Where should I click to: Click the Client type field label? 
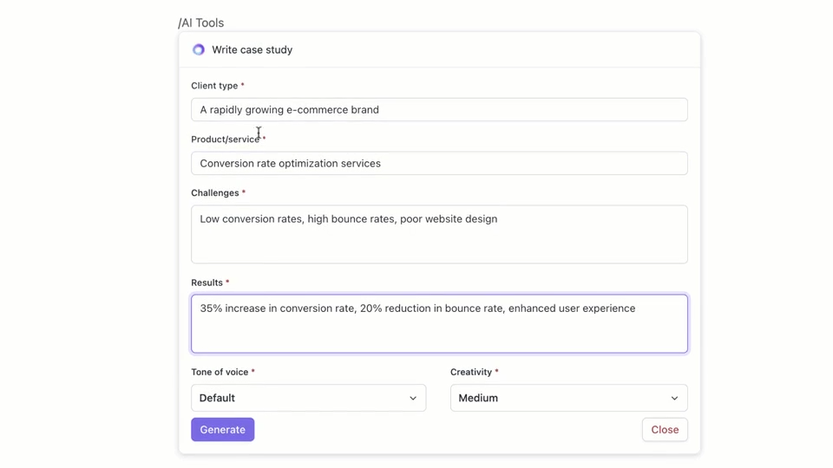tap(214, 86)
